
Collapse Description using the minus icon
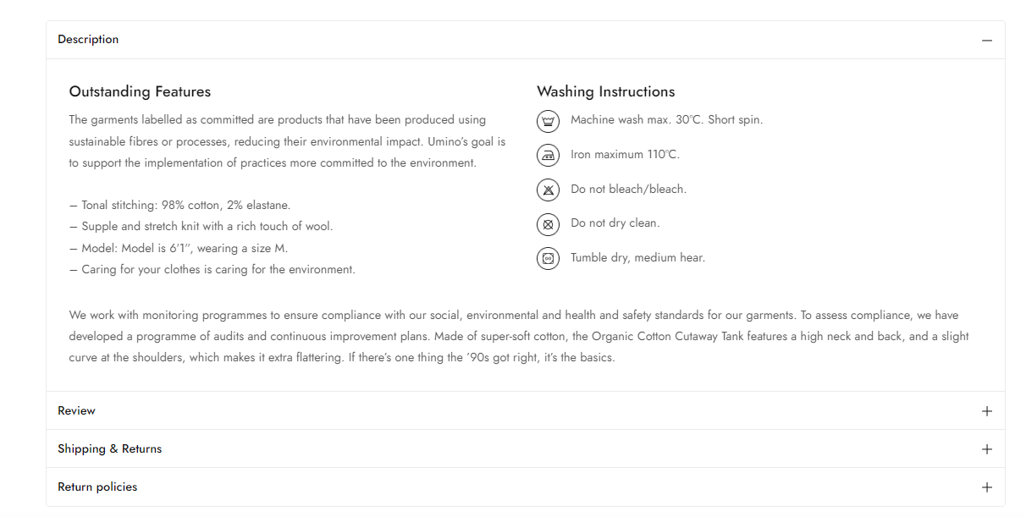pyautogui.click(x=986, y=41)
